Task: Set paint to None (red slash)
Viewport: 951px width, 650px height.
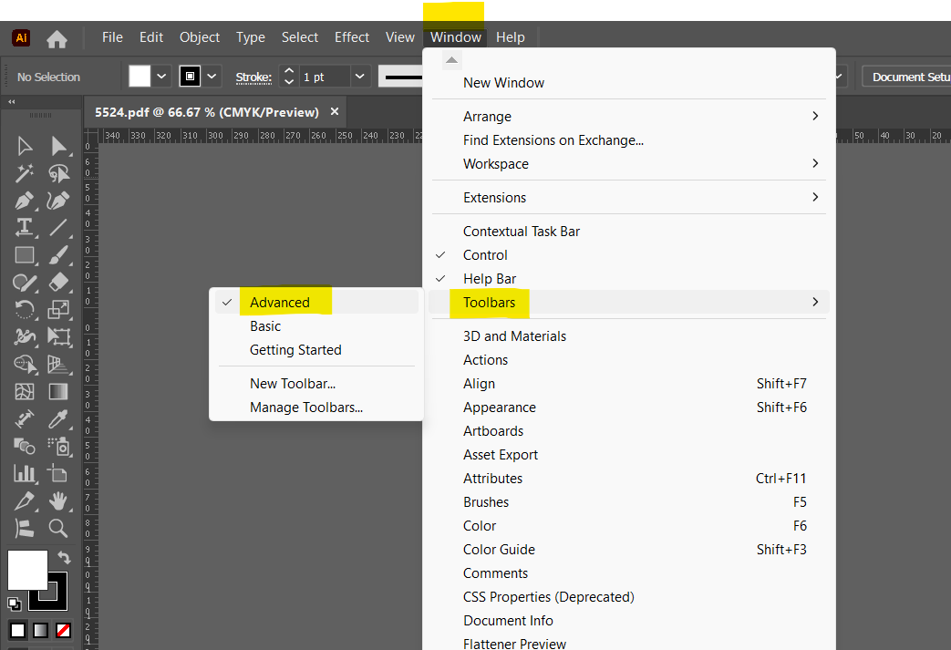Action: (x=63, y=631)
